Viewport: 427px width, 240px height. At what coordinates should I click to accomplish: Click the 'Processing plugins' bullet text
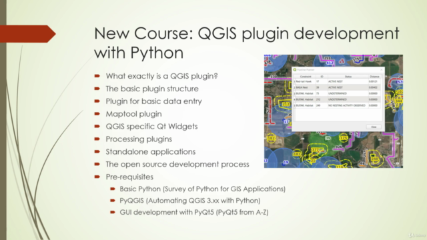tap(139, 139)
